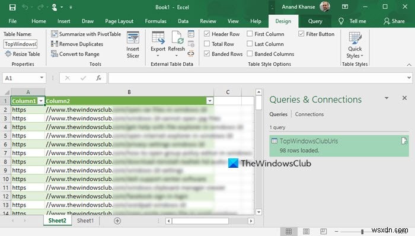Click the table Properties icon in External Table Data

coord(191,34)
